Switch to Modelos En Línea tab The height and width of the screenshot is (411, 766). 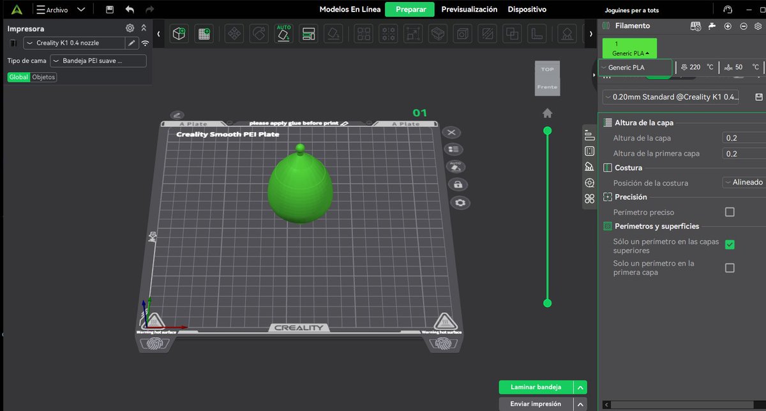[350, 10]
